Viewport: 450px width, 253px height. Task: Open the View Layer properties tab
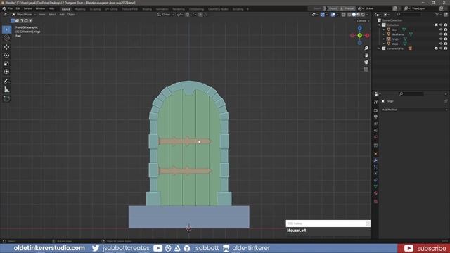375,124
